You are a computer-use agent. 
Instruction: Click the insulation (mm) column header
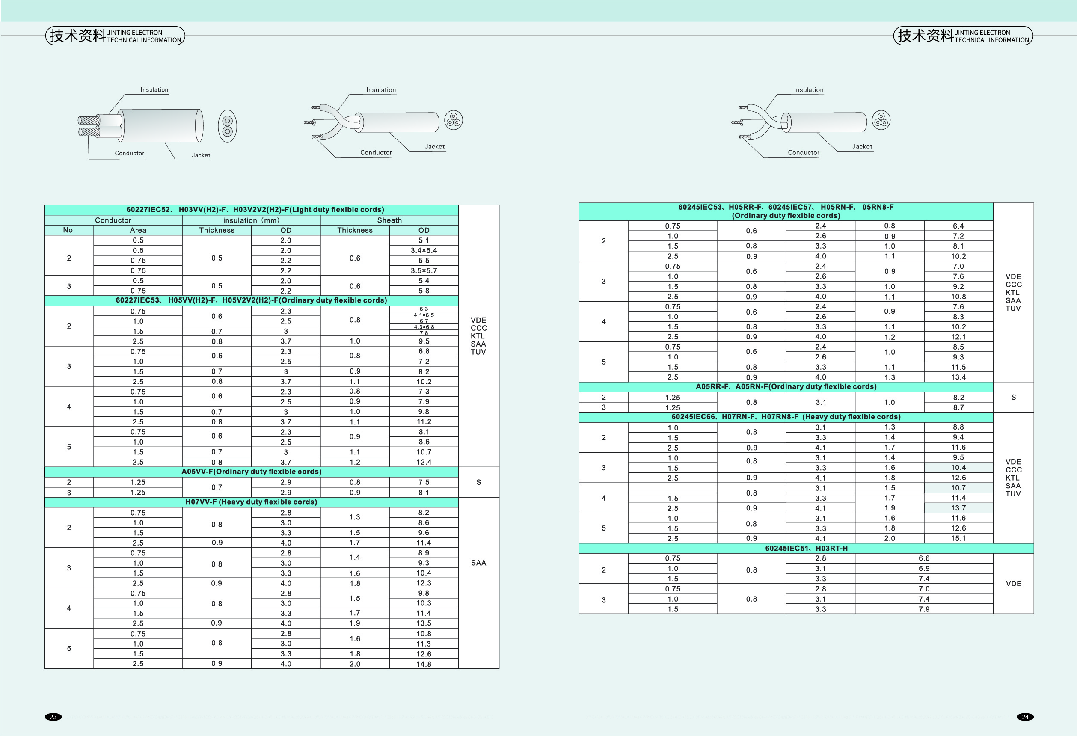click(x=251, y=220)
